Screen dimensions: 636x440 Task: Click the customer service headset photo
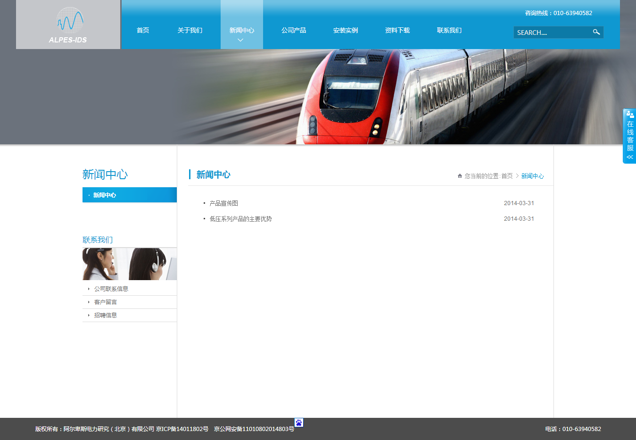(130, 264)
